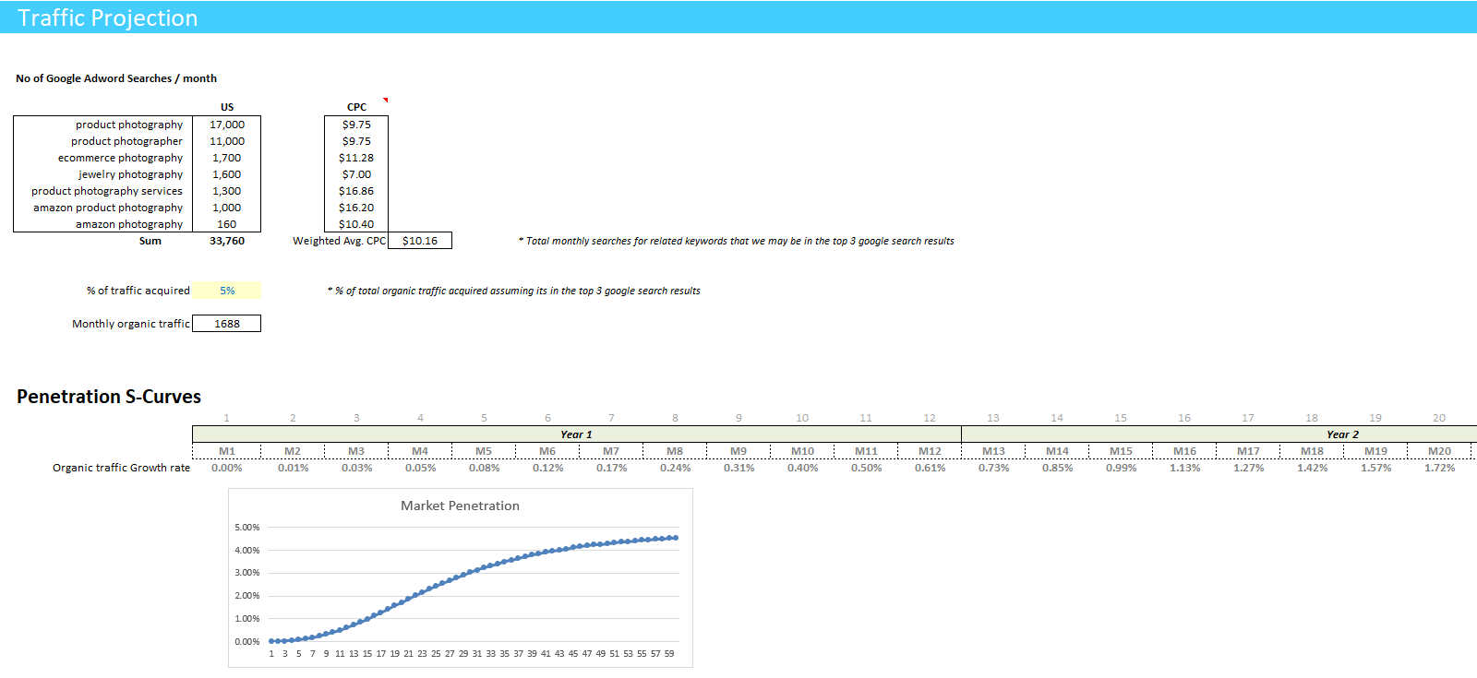1477x678 pixels.
Task: Select the 'amazon product photography' keyword cell
Action: pyautogui.click(x=108, y=208)
